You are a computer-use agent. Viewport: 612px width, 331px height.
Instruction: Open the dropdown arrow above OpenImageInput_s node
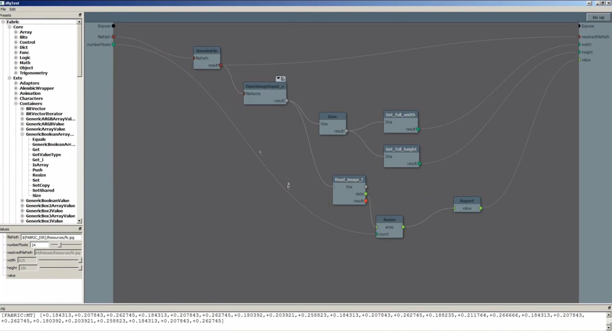[x=278, y=79]
